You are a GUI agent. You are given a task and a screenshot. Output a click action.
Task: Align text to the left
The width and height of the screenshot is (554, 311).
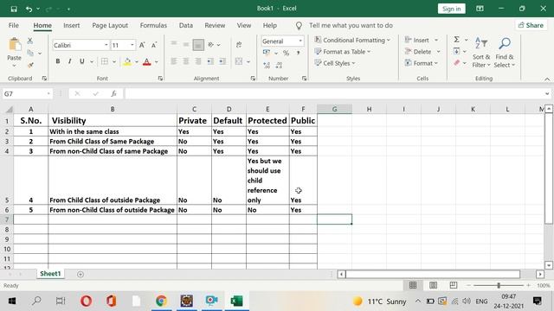(x=174, y=61)
